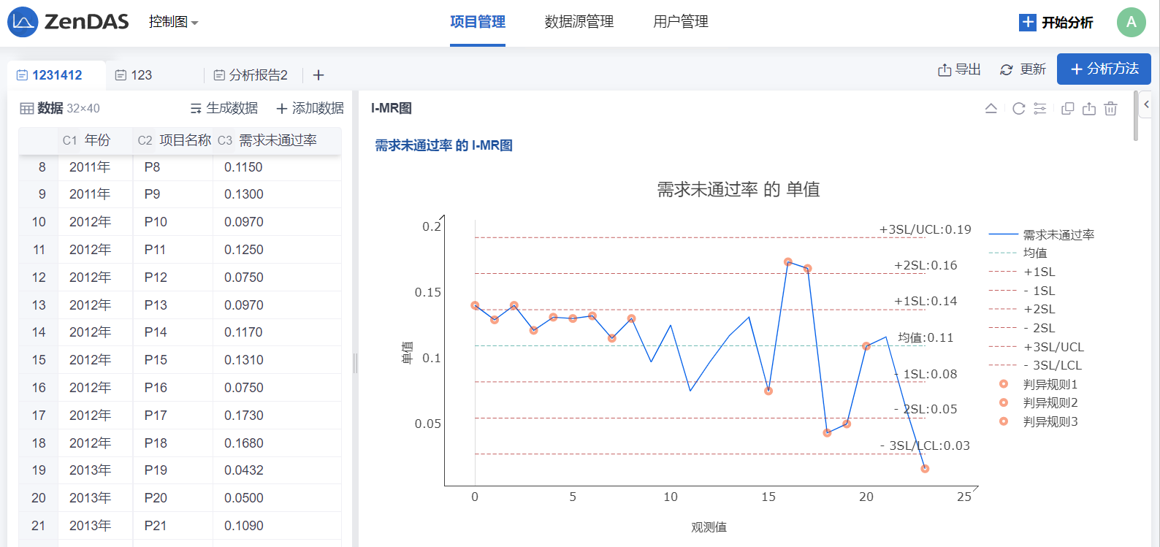Viewport: 1160px width, 547px height.
Task: Click the 导出 export button
Action: (x=959, y=69)
